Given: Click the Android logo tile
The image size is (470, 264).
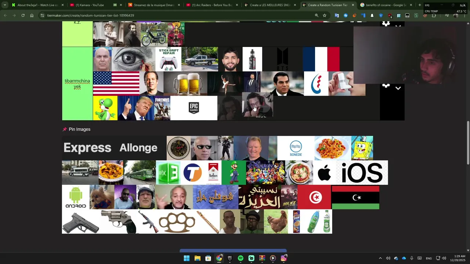Looking at the screenshot, I should [76, 197].
